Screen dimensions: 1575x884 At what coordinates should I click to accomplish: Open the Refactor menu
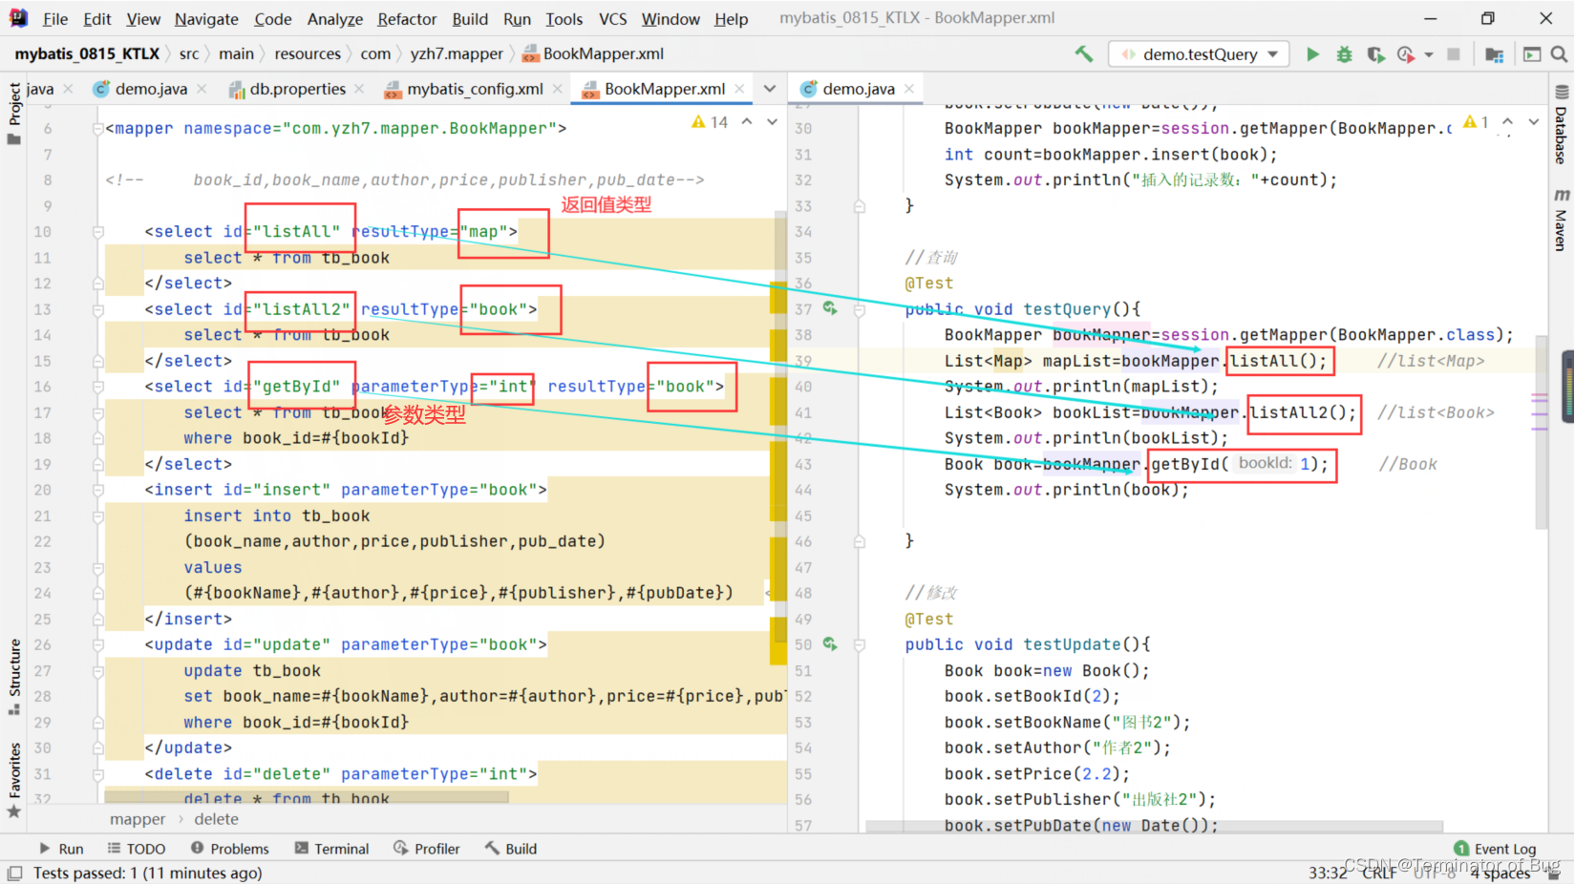[407, 19]
